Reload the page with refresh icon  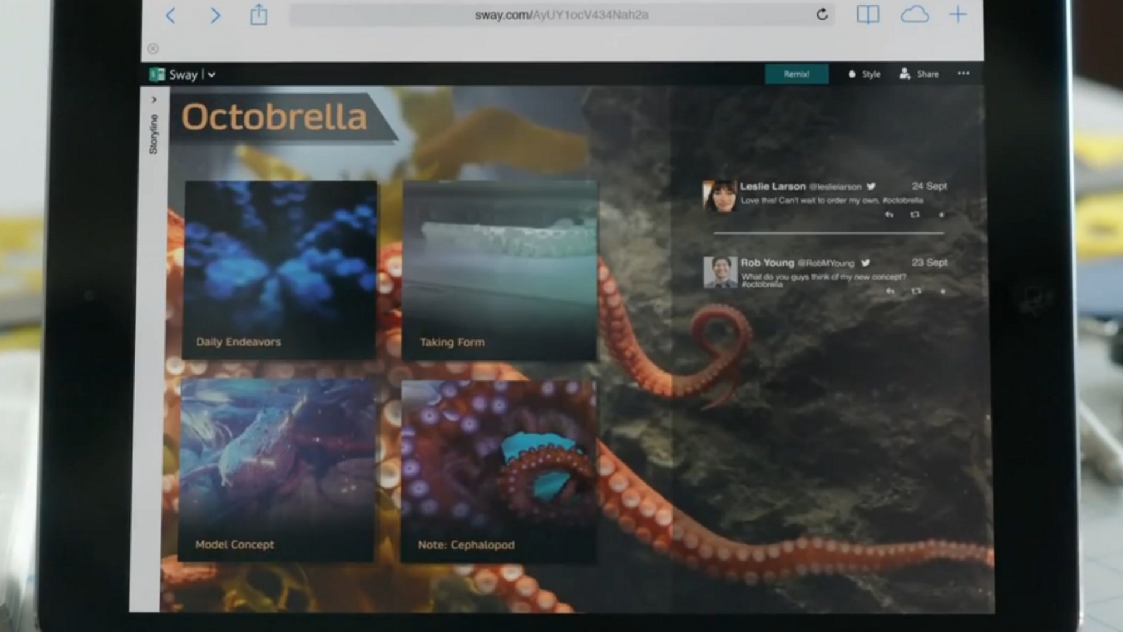click(822, 15)
